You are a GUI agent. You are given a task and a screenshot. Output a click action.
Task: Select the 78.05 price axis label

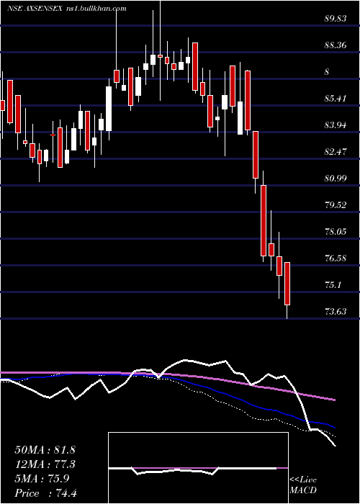pyautogui.click(x=336, y=232)
